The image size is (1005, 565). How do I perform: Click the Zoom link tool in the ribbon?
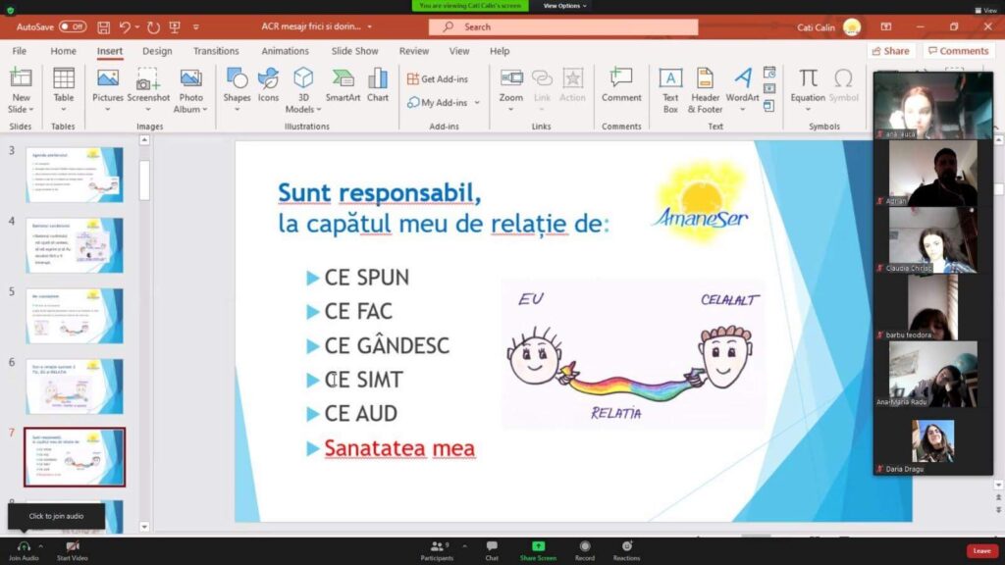(510, 90)
